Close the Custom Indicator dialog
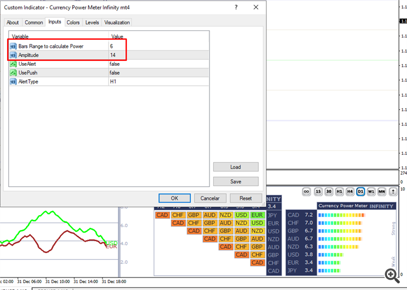The image size is (407, 290). coord(256,7)
